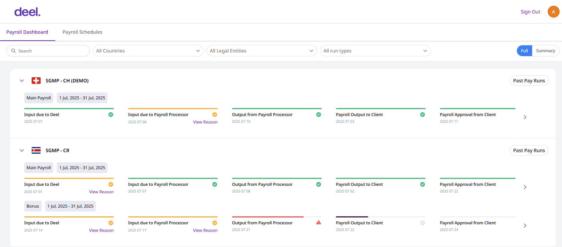The image size is (562, 247).
Task: Show next steps arrow for CR Main Payroll
Action: [x=525, y=187]
